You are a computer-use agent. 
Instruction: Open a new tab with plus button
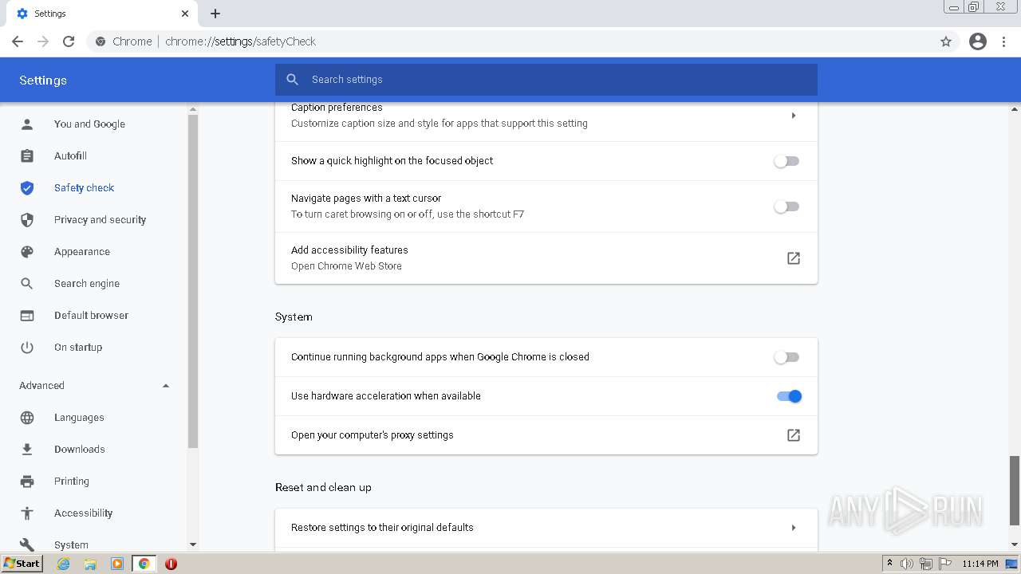coord(215,14)
